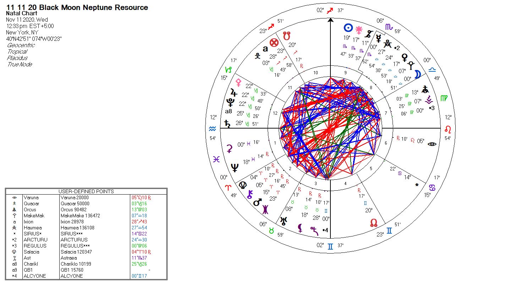Select the Chiron key glyph
Viewport: 510px width, 283px height.
click(x=250, y=194)
